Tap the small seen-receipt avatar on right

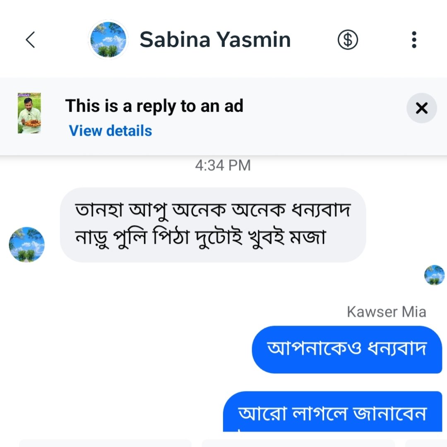click(x=434, y=275)
